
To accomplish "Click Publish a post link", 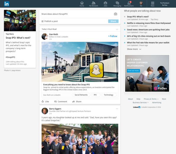I will pyautogui.click(x=50, y=21).
